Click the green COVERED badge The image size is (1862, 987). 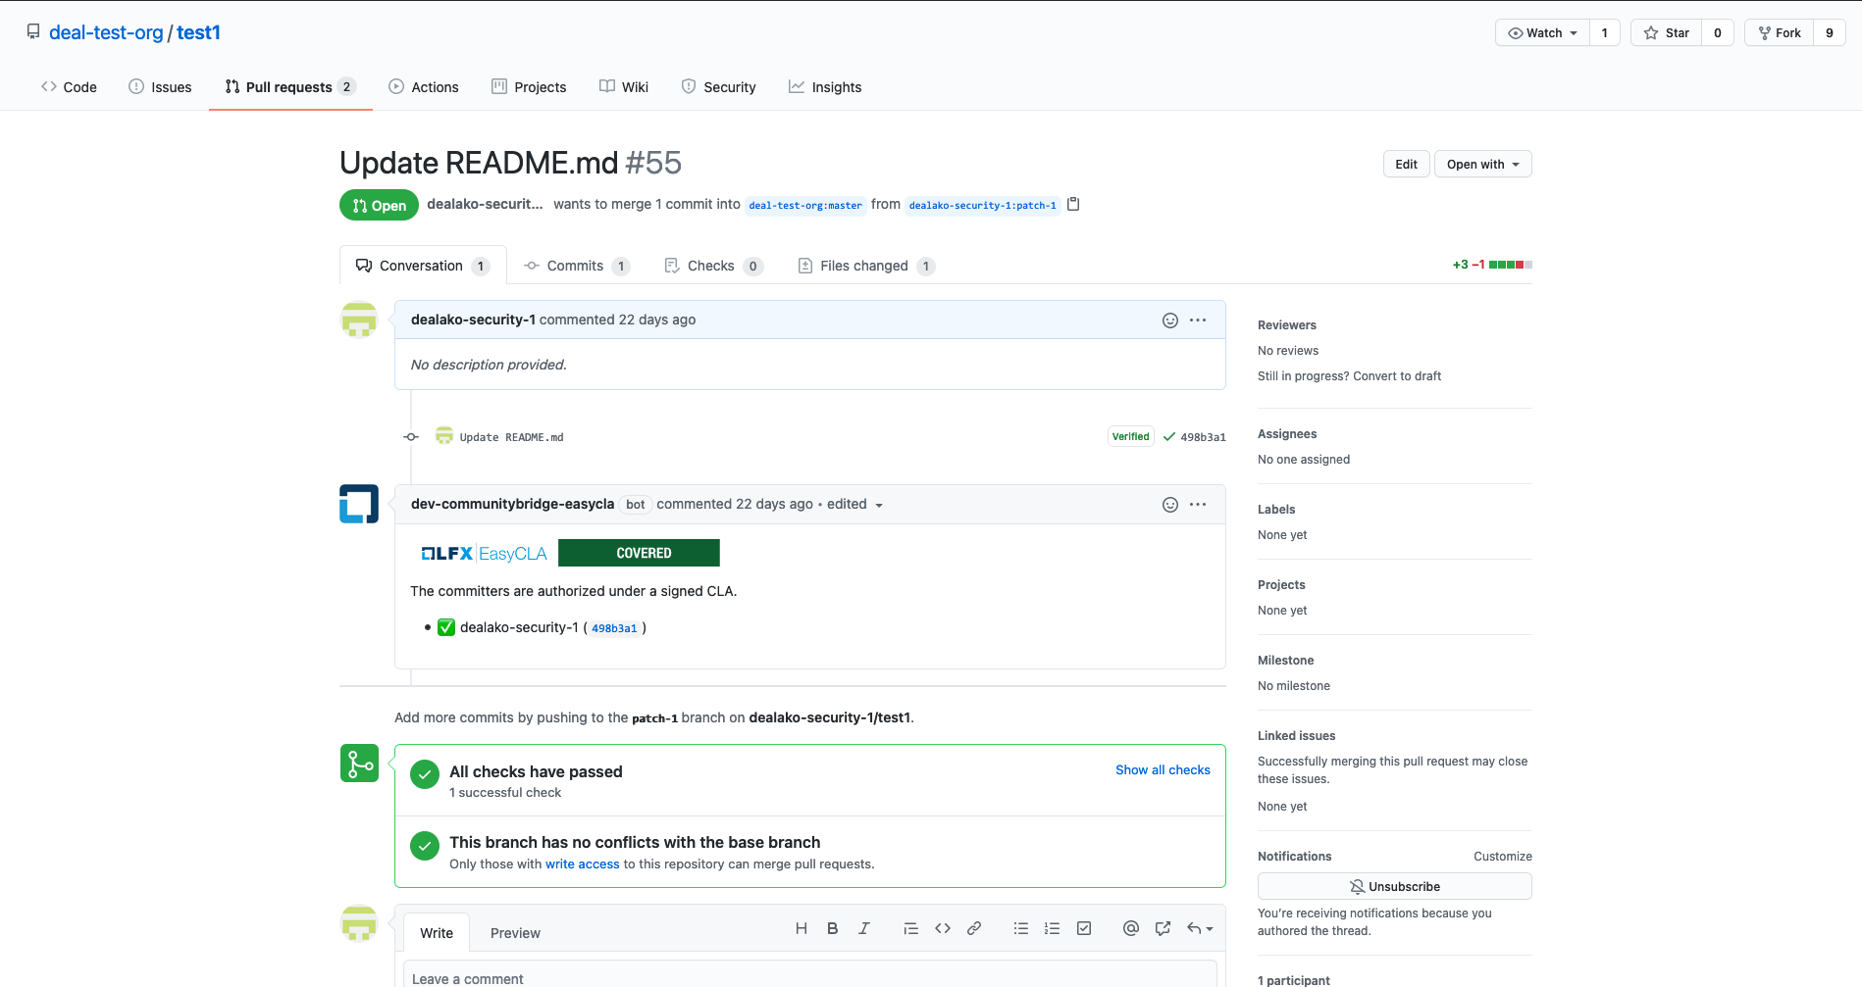[x=639, y=553]
